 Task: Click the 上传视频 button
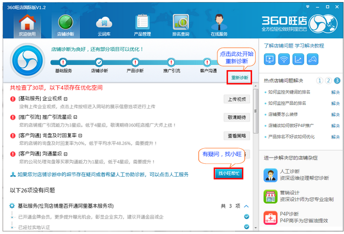pos(237,99)
